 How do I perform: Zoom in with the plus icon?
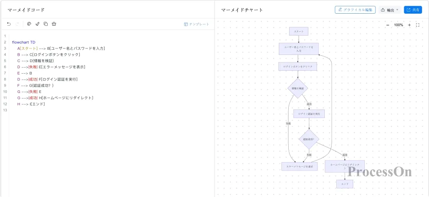pos(409,25)
